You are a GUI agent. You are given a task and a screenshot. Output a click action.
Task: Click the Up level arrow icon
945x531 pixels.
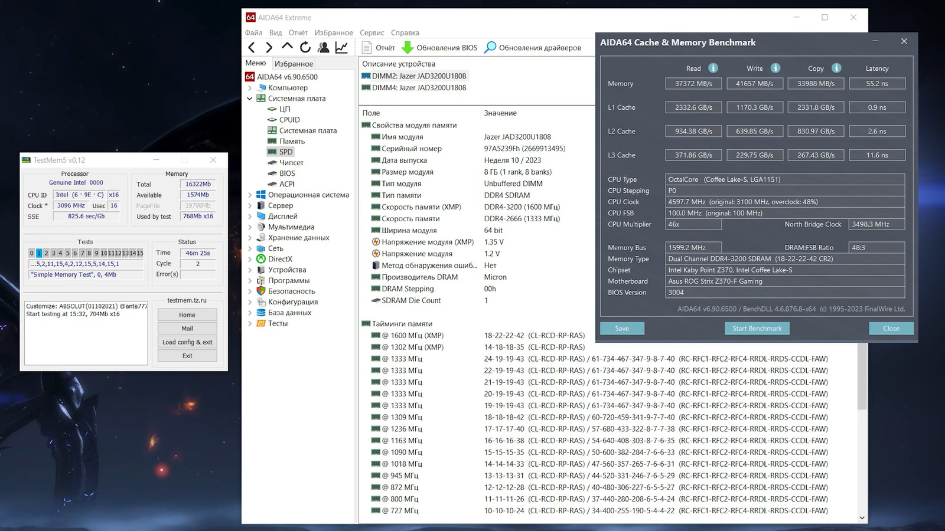pyautogui.click(x=287, y=47)
